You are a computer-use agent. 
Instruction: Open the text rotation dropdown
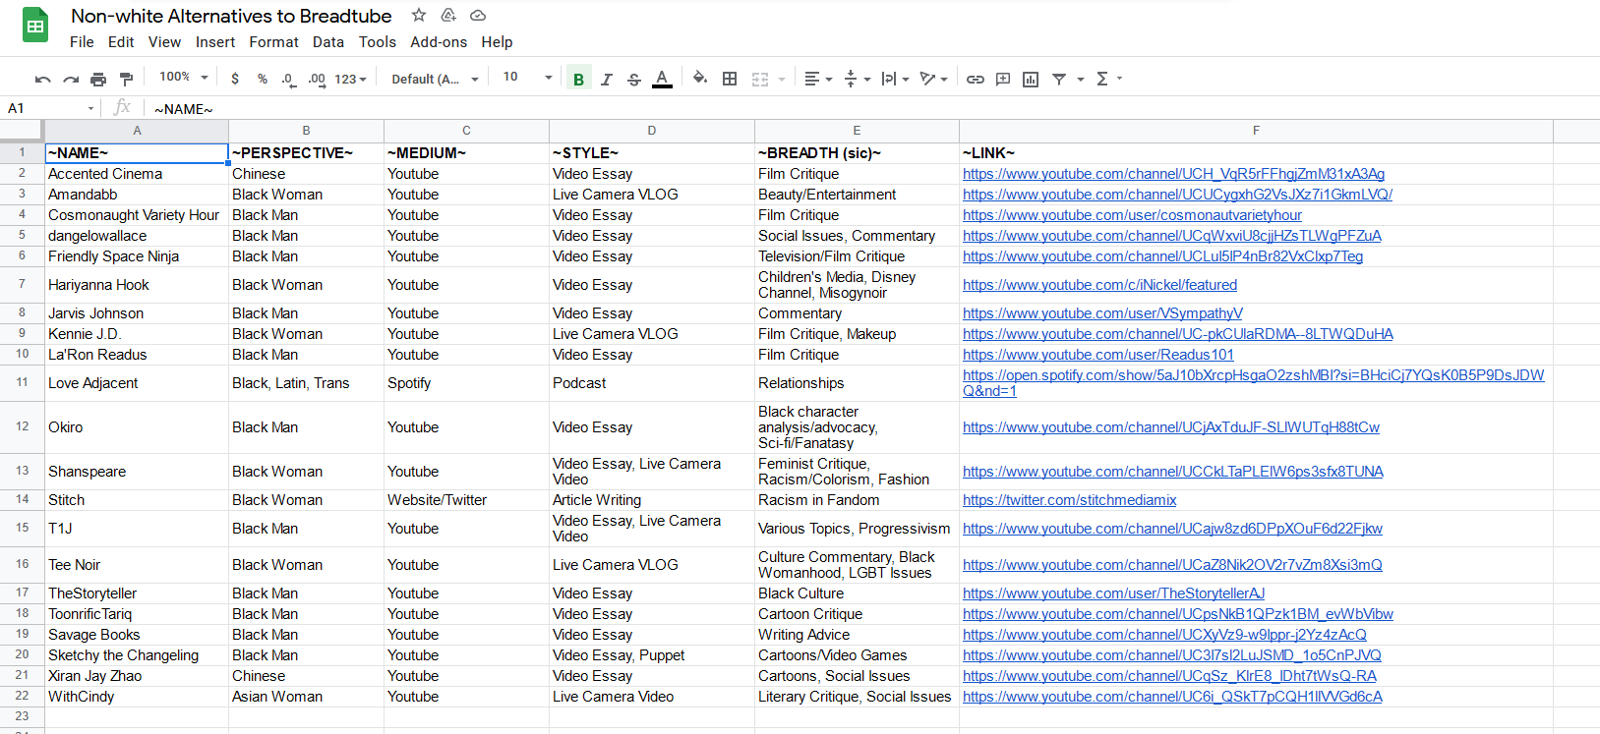(x=933, y=79)
